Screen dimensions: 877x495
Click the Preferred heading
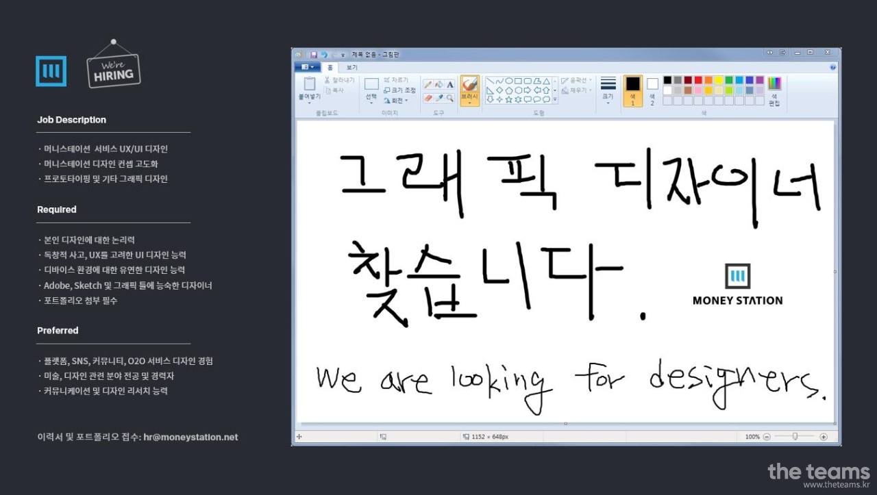(x=58, y=331)
